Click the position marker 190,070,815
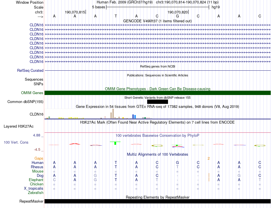Screen dimensions: 271x208 tap(75, 12)
